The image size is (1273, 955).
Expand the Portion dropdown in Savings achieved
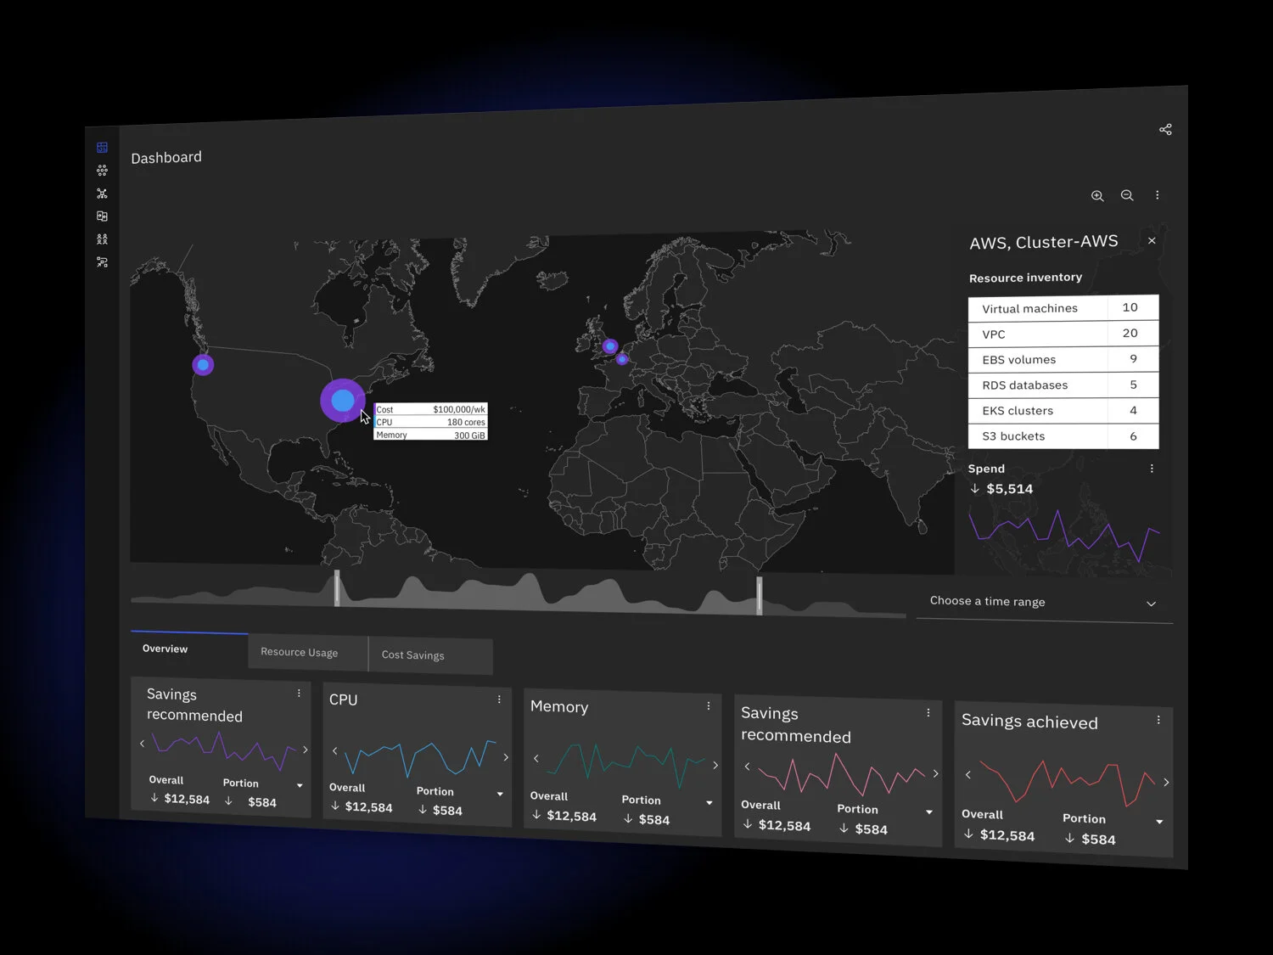(1159, 822)
